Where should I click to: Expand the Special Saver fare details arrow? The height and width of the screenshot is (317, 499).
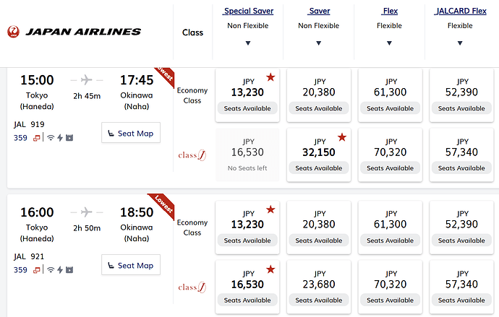point(248,43)
